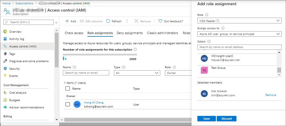Click the Type column header

[136, 89]
